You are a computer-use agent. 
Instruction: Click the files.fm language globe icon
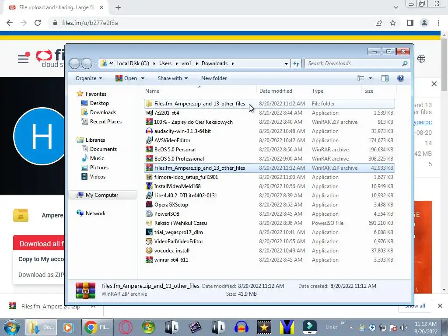421,59
